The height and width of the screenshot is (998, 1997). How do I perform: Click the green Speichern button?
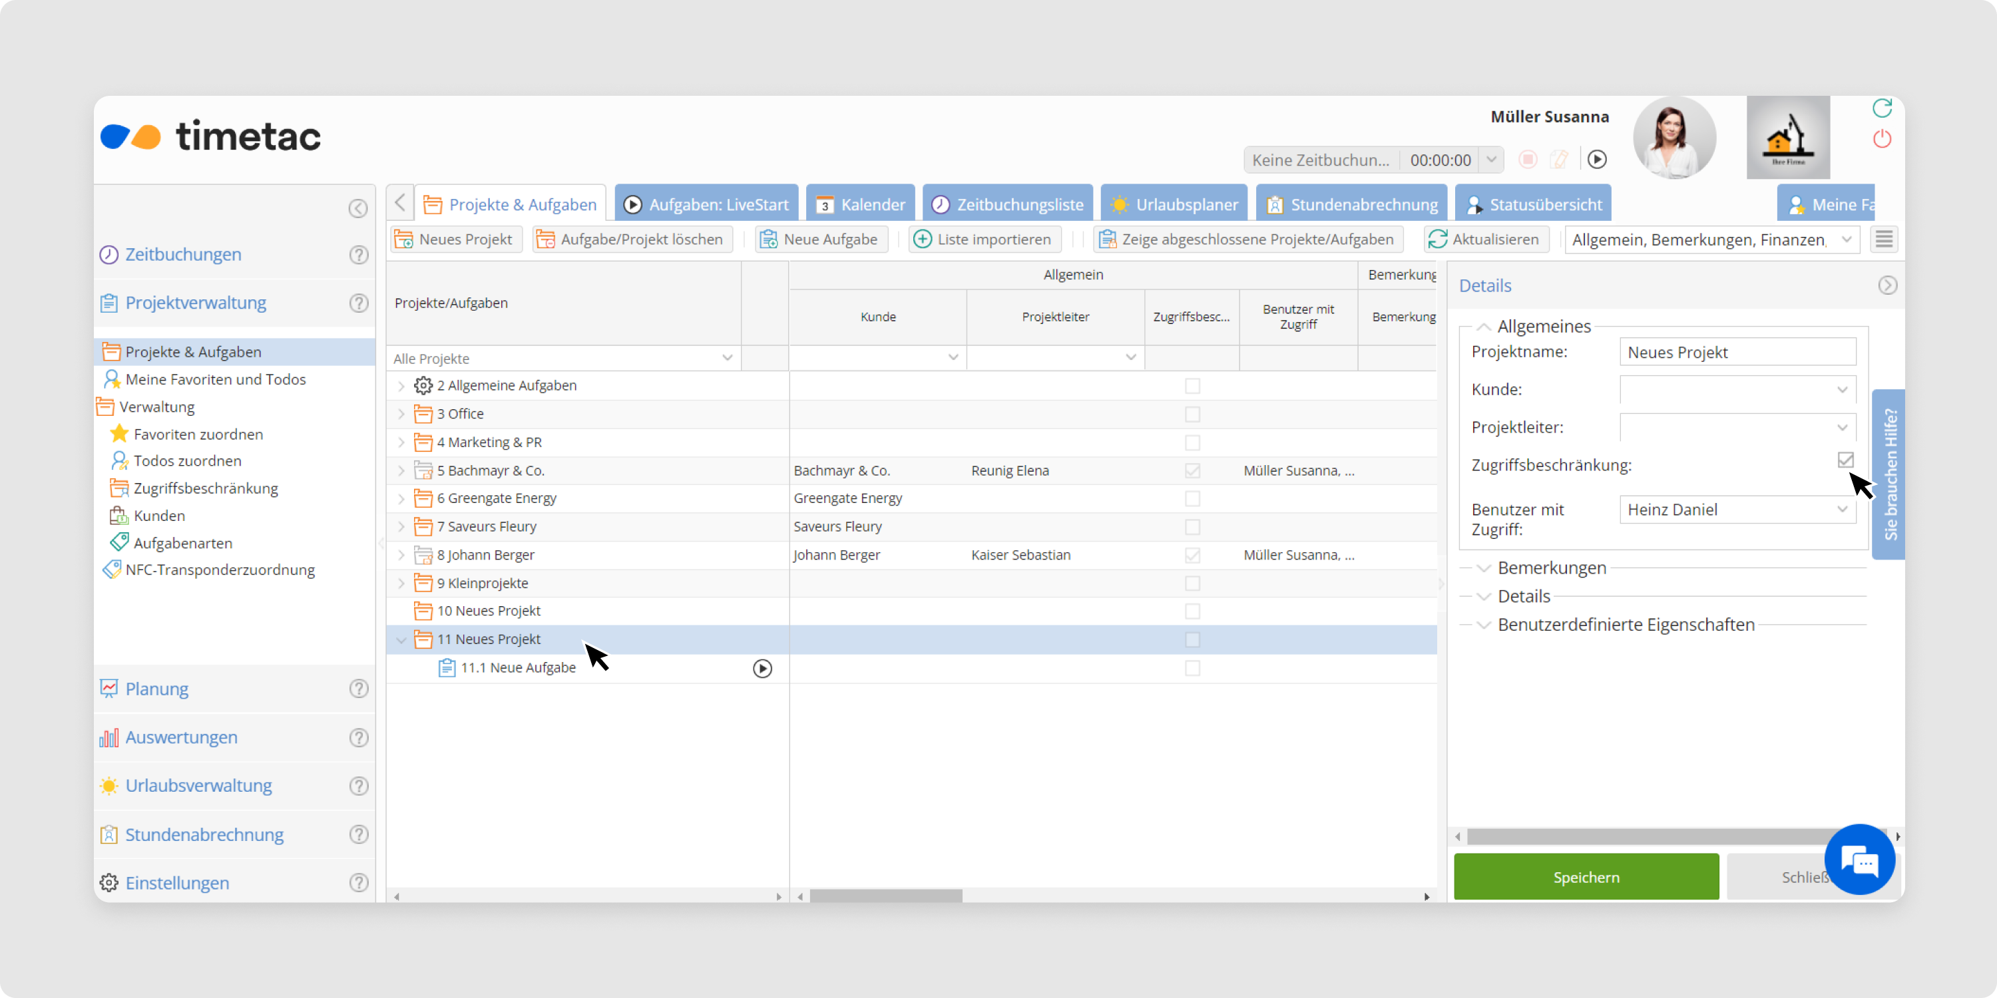[1586, 877]
